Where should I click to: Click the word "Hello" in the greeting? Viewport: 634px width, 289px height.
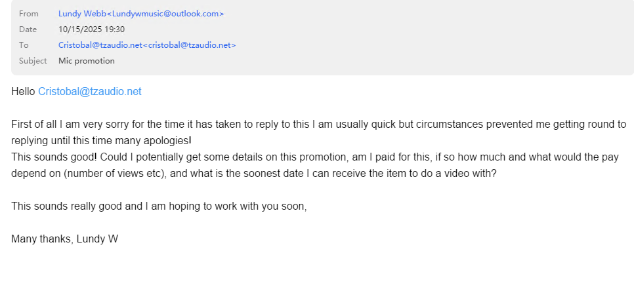point(24,92)
